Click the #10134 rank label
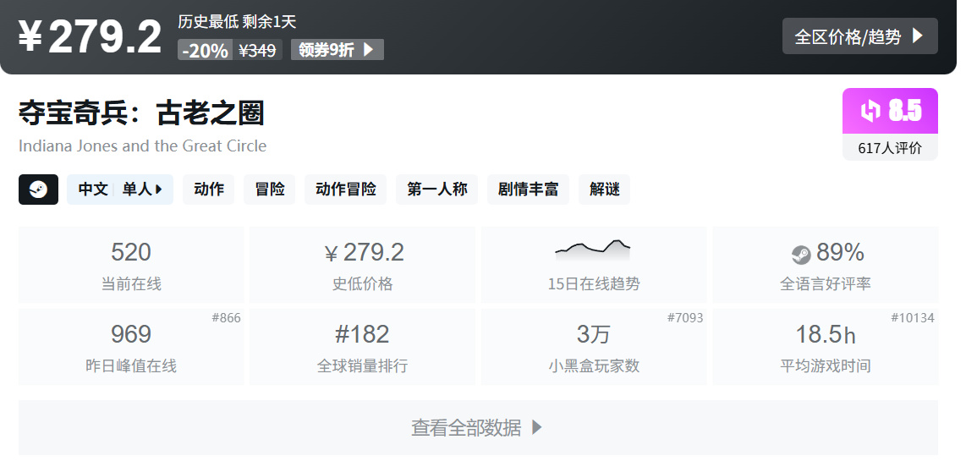Screen dimensions: 966x467 [x=913, y=318]
